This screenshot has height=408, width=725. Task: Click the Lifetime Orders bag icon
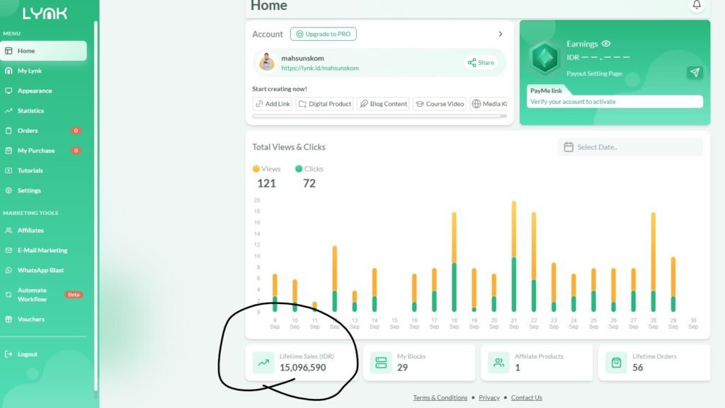pos(616,363)
